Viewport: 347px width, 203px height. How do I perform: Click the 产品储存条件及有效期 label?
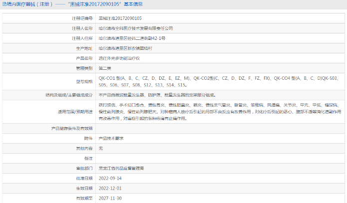72,129
